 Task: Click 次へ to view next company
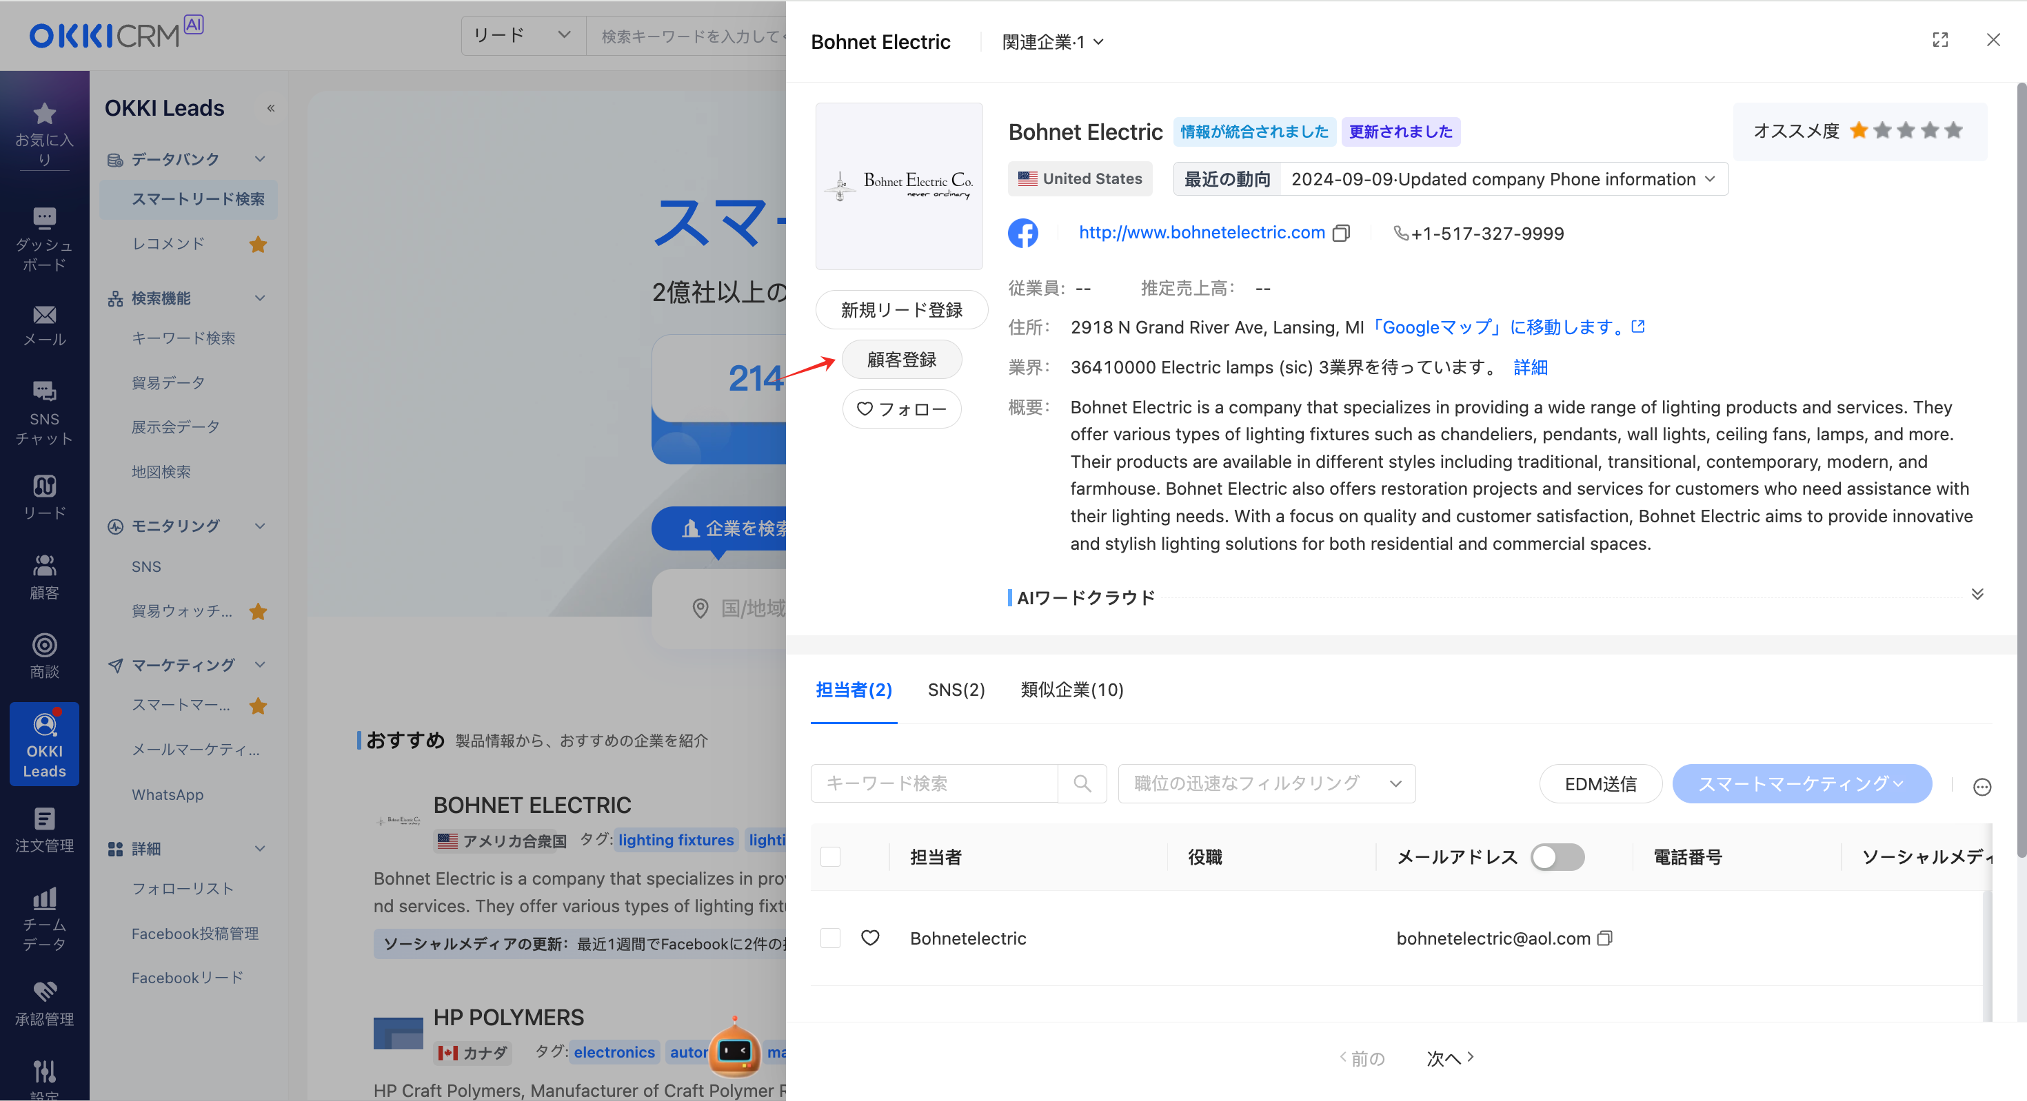tap(1450, 1058)
